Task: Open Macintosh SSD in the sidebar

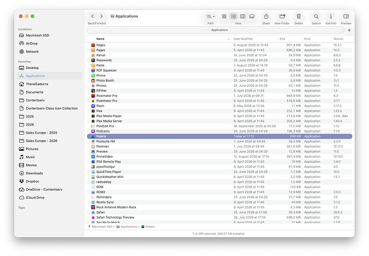Action: (x=49, y=35)
